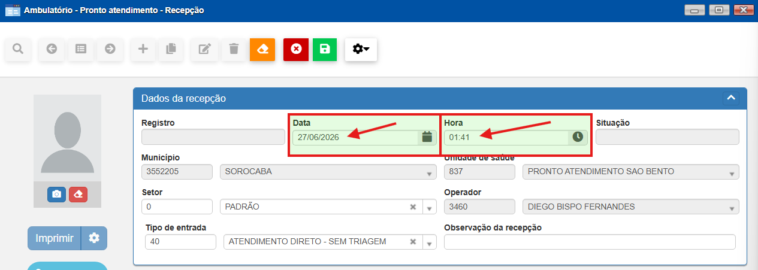Click the Imprimir button
This screenshot has width=758, height=270.
click(x=54, y=238)
